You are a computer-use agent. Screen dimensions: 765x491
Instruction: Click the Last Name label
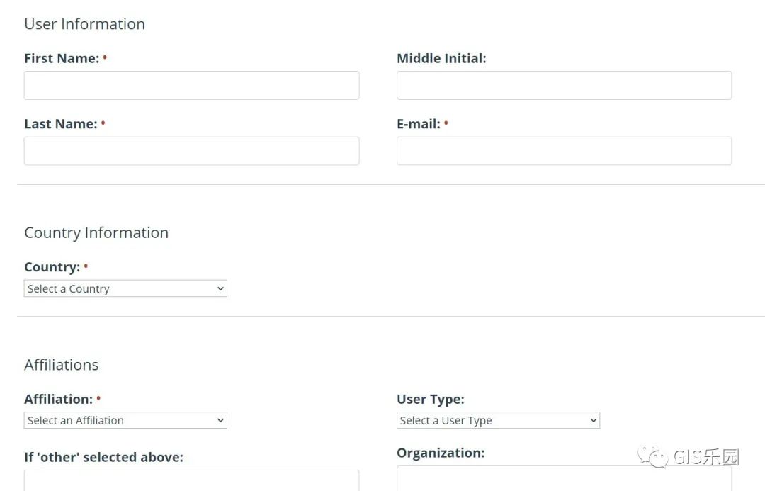pos(61,124)
